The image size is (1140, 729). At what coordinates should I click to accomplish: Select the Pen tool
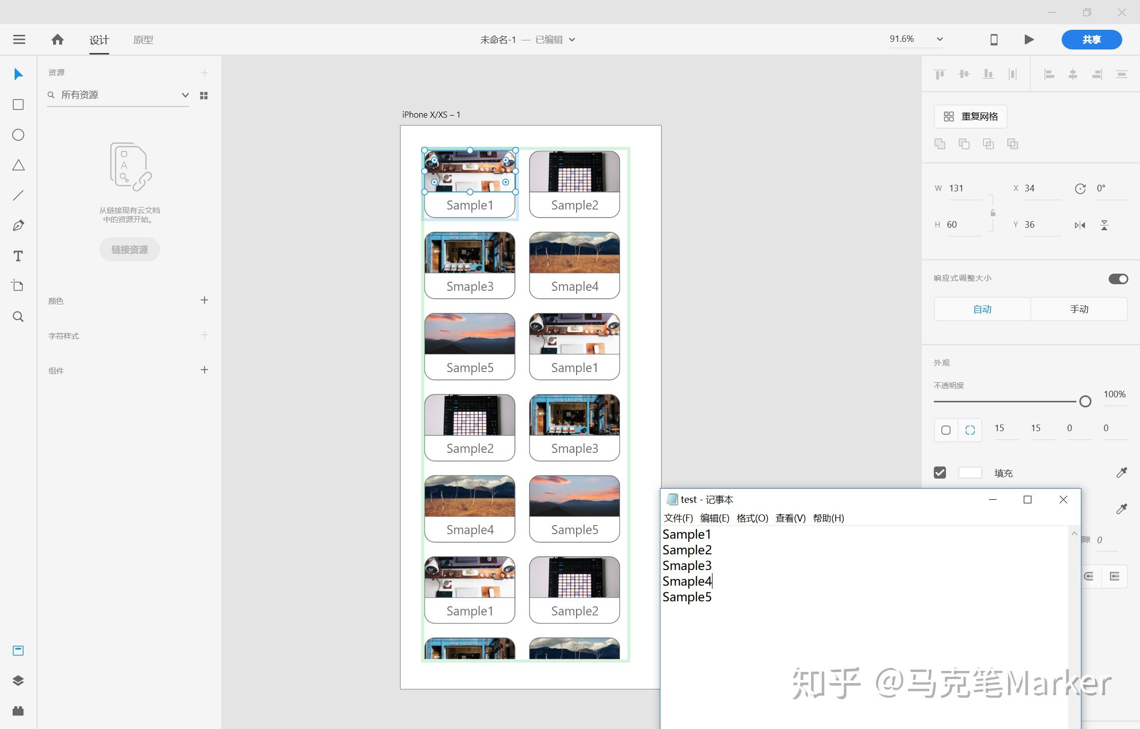click(x=18, y=226)
